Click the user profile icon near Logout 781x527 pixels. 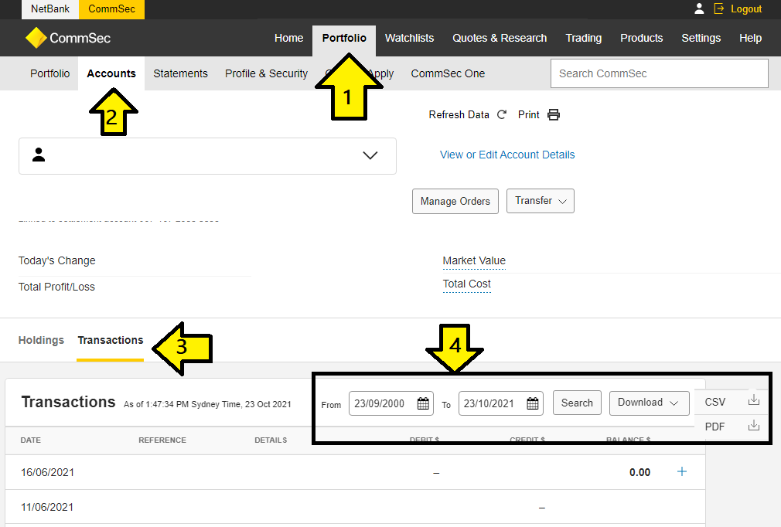pos(699,8)
